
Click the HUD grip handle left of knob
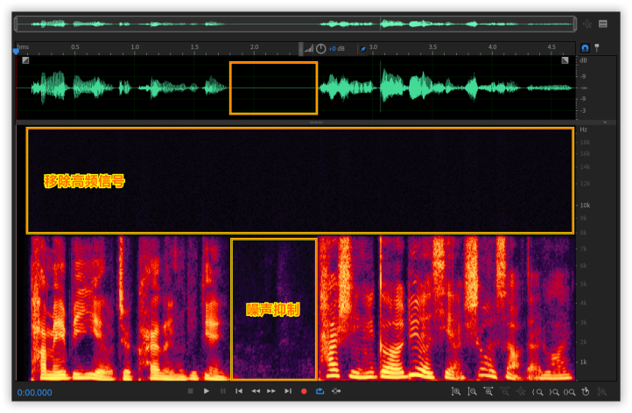(301, 49)
